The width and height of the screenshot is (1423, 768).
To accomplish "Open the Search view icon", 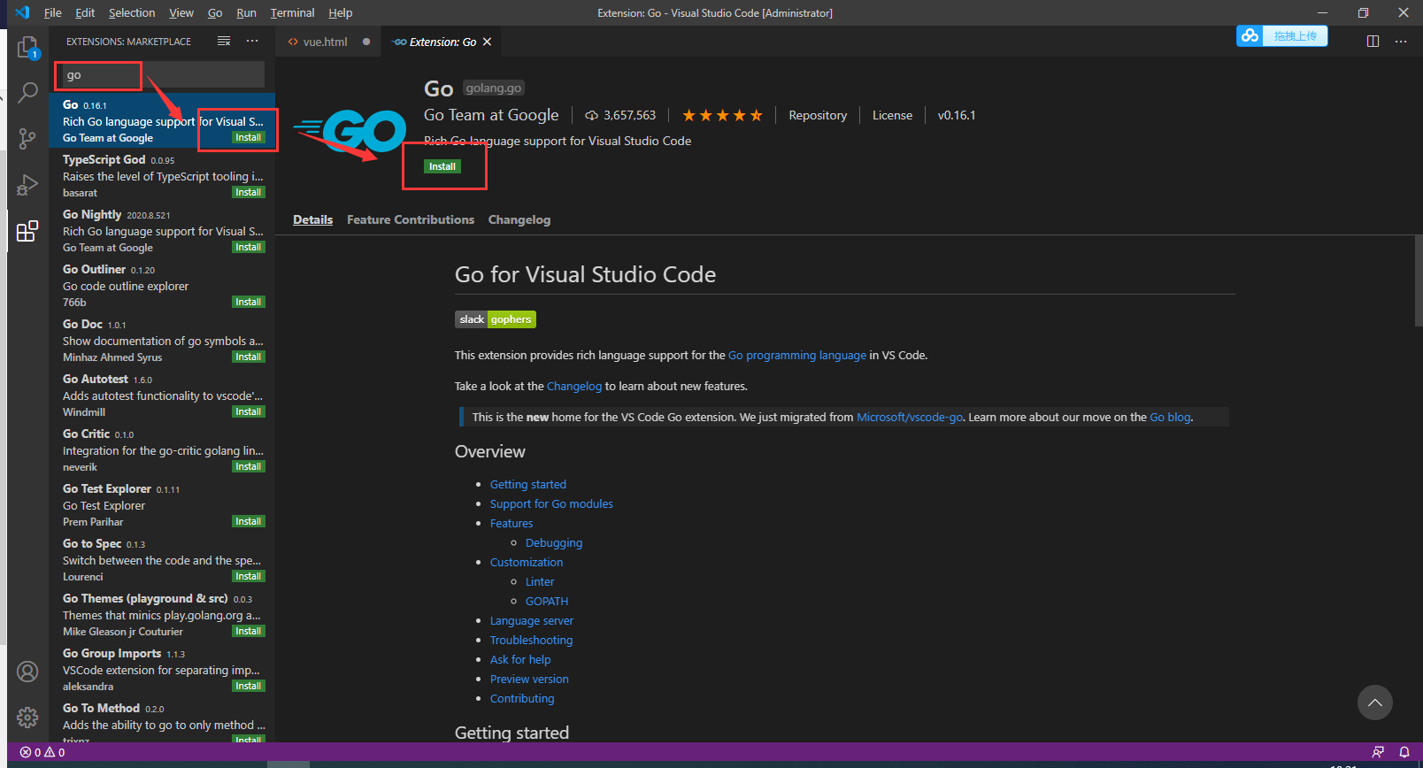I will tap(27, 93).
